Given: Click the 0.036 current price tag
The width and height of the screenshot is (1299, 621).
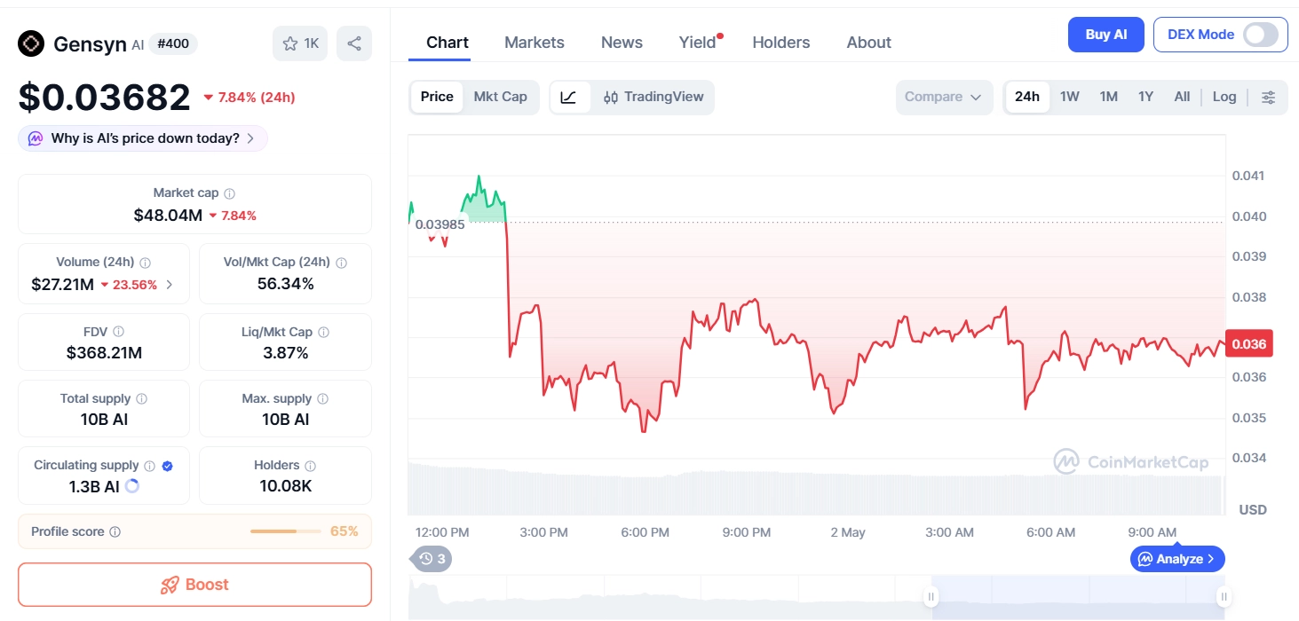Looking at the screenshot, I should (1248, 344).
